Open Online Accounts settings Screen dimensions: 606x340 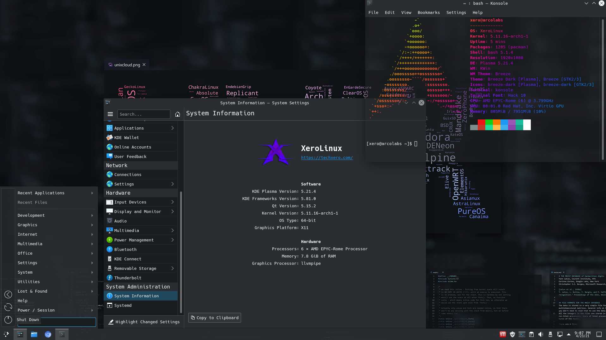click(141, 147)
